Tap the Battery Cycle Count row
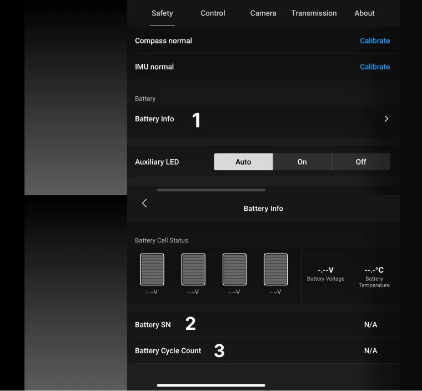Screen dimensions: 422x391 coord(263,350)
